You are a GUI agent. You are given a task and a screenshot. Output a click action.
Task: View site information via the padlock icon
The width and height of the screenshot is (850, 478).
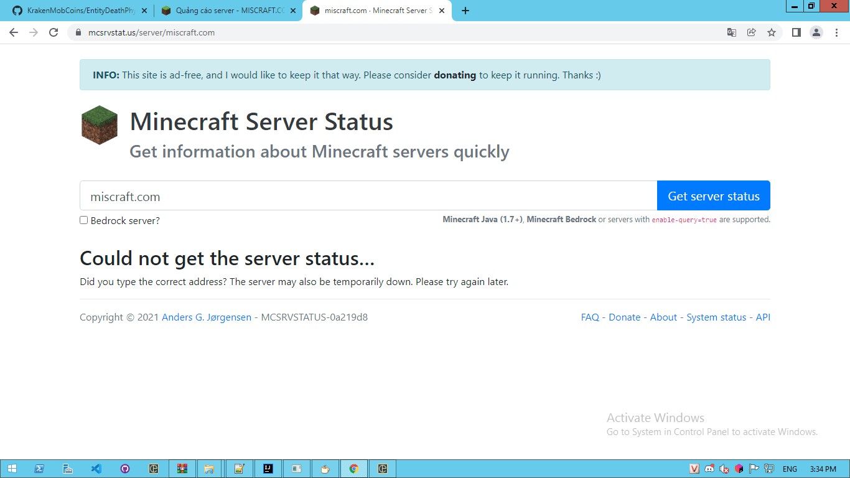78,32
